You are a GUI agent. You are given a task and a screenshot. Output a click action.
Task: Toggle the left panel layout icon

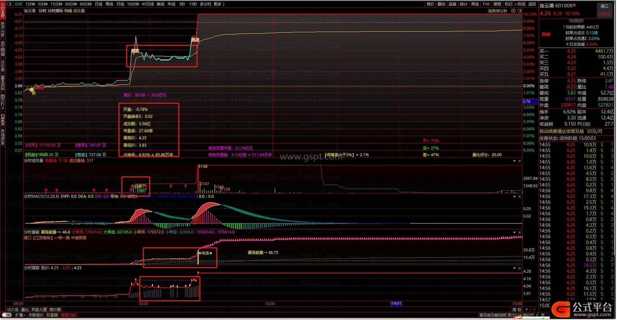(9, 4)
